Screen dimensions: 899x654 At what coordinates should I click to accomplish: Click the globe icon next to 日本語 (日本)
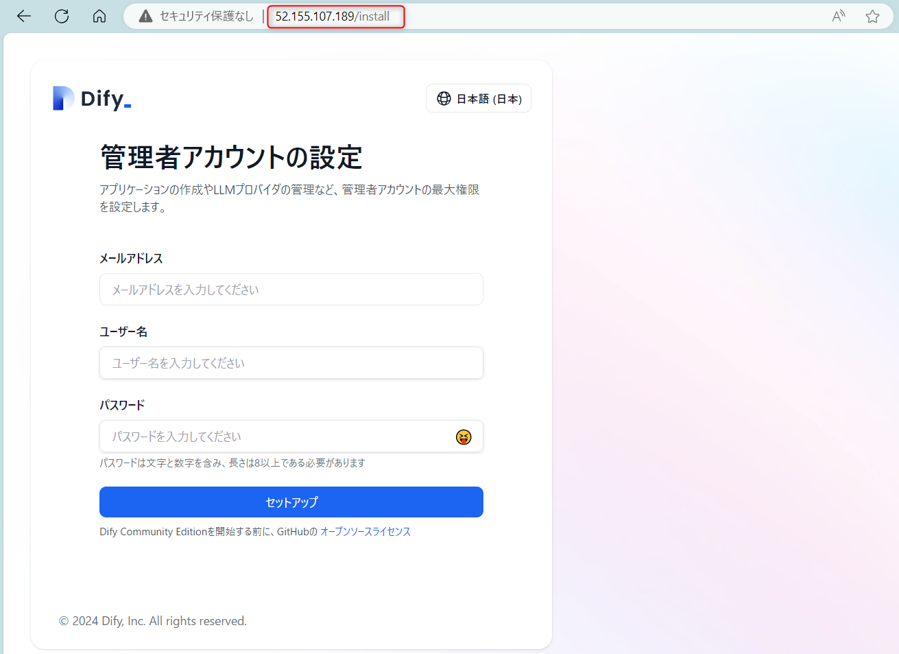point(443,98)
